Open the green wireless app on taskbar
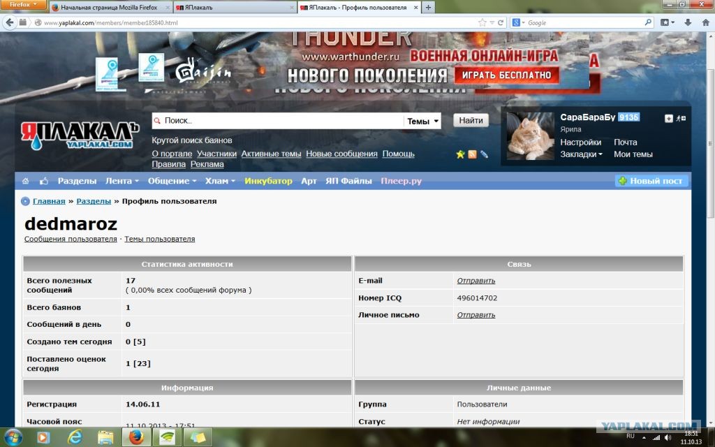Image resolution: width=715 pixels, height=447 pixels. (x=167, y=437)
